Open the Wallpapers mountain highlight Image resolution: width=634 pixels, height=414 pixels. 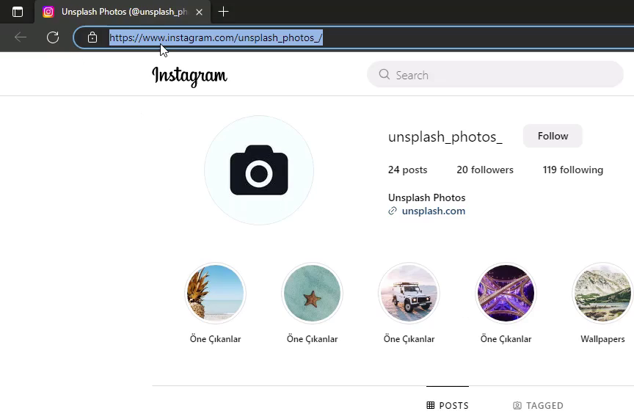pyautogui.click(x=602, y=293)
